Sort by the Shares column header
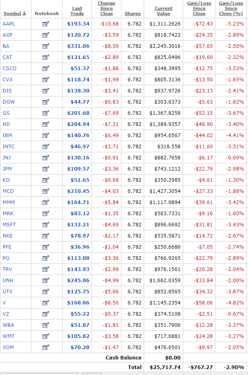The height and width of the screenshot is (375, 248). [133, 14]
